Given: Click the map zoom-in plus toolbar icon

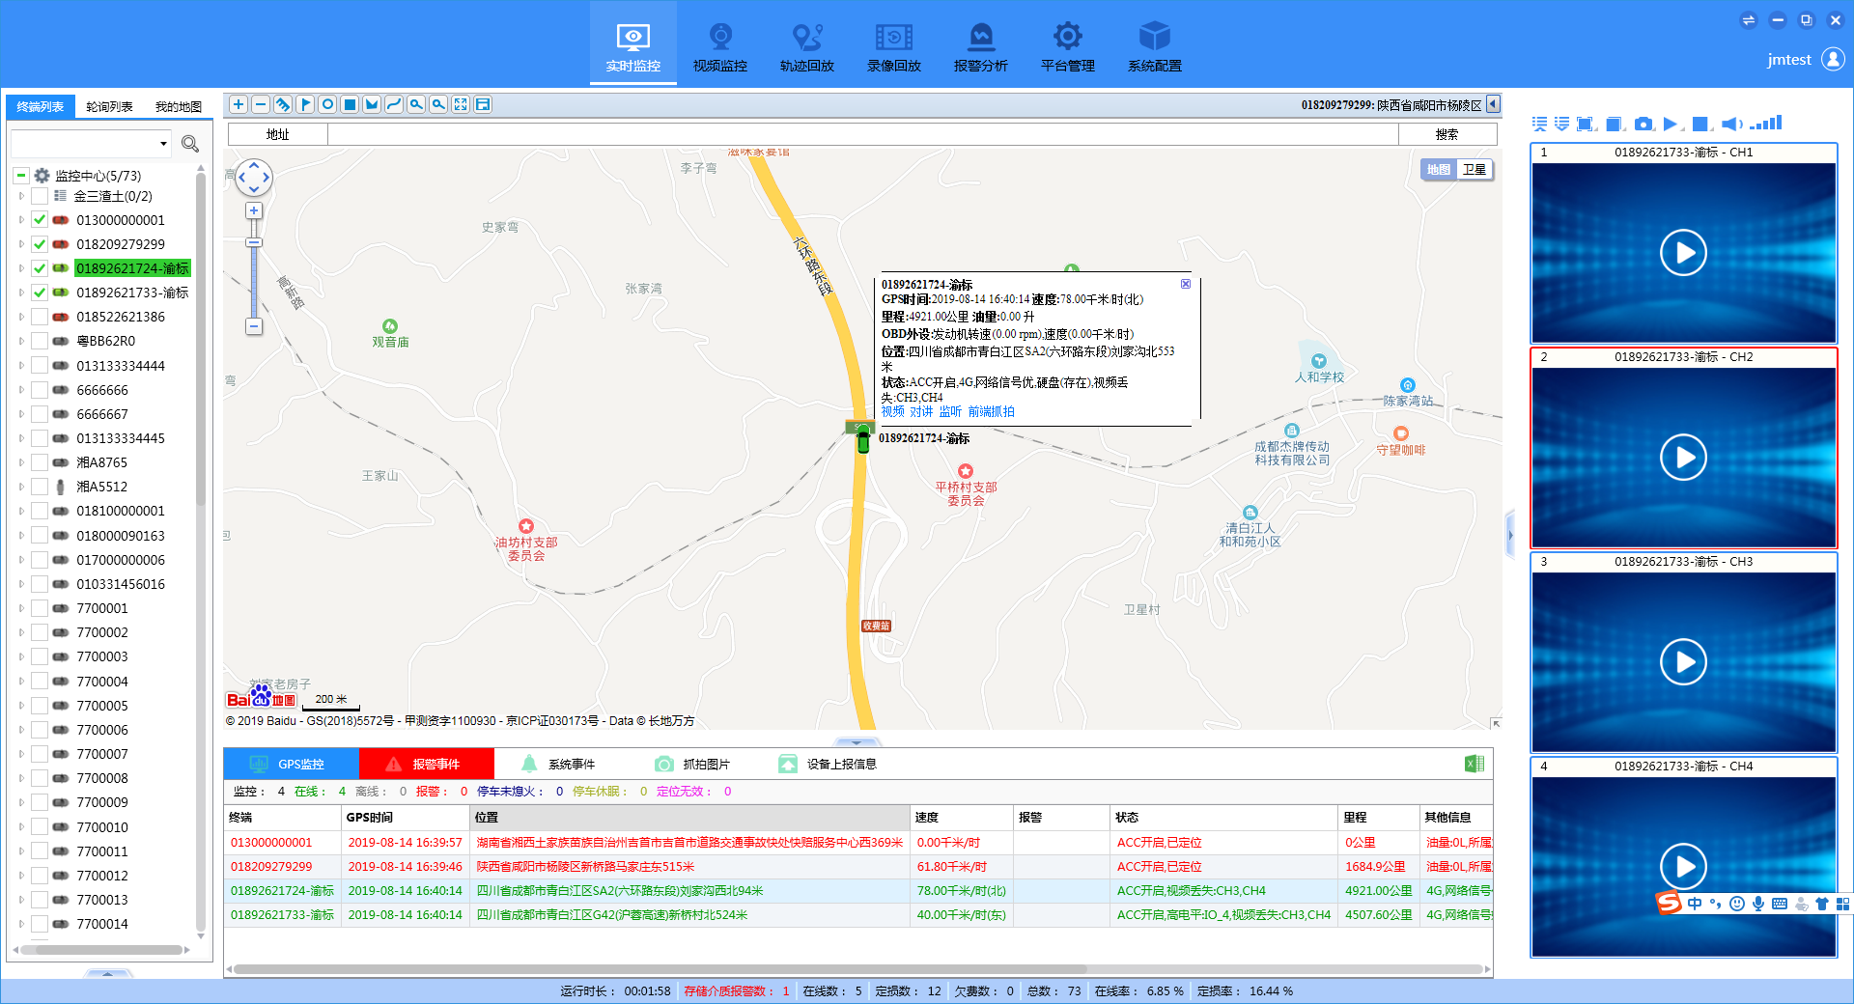Looking at the screenshot, I should point(239,104).
